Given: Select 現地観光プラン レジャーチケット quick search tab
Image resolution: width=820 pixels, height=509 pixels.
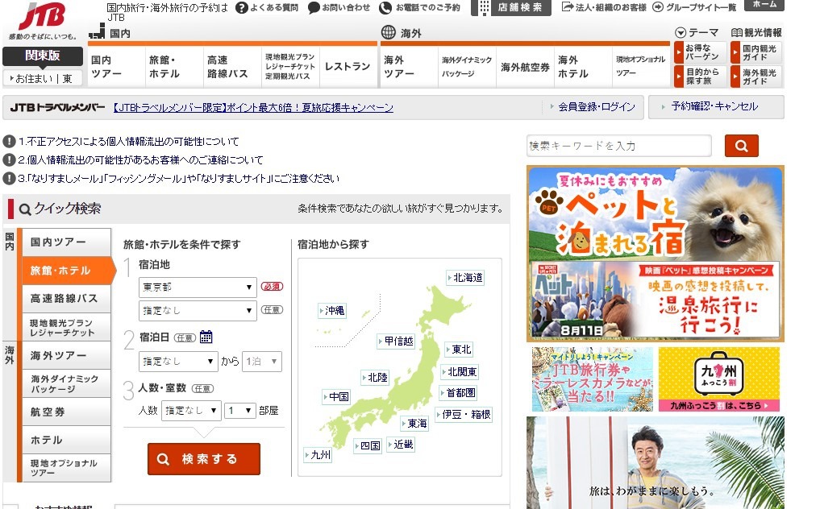Looking at the screenshot, I should [66, 327].
